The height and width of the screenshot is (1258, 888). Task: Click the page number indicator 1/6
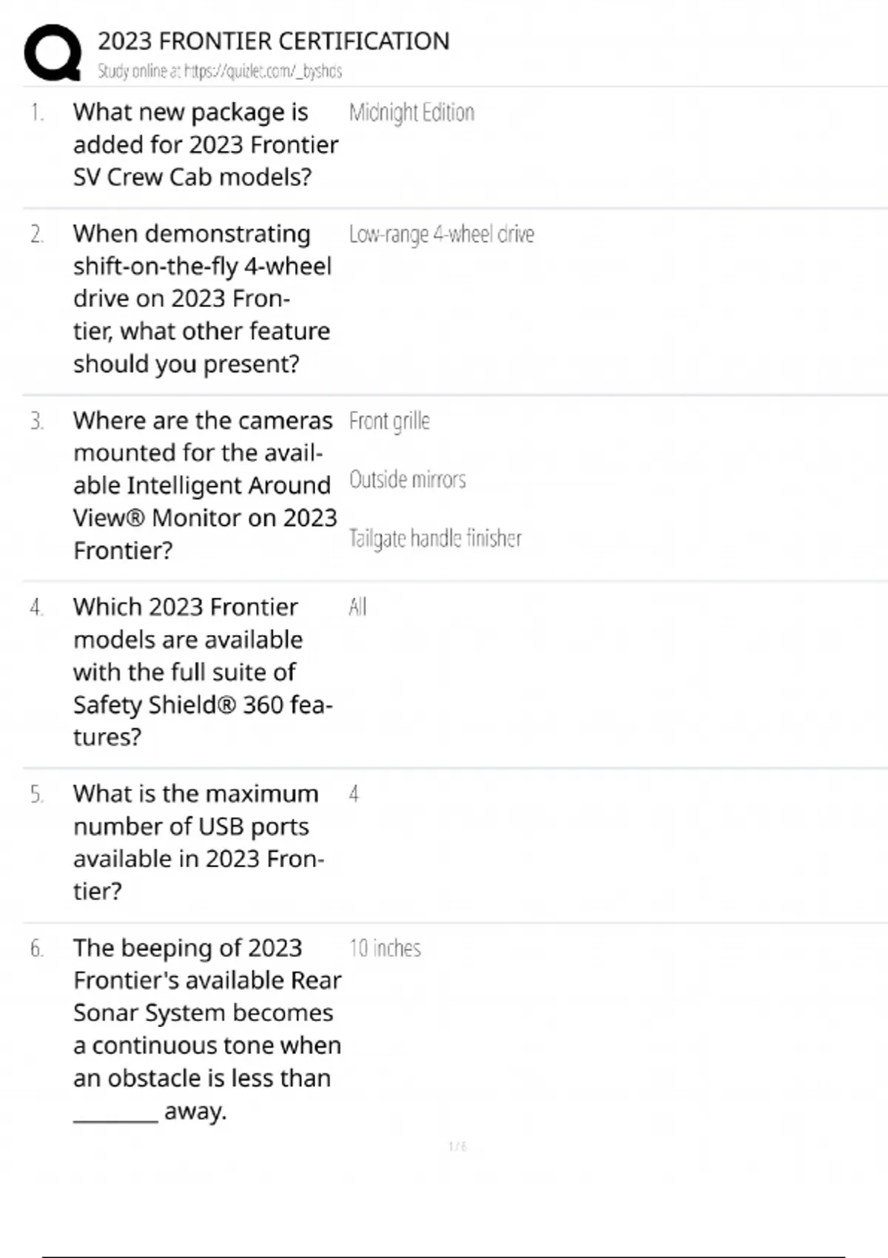(x=457, y=1146)
